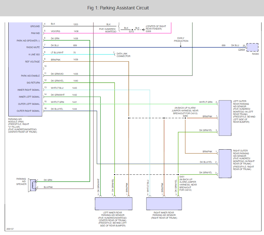The image size is (264, 235).
Task: Click the diagram number 205137
Action: click(10, 229)
